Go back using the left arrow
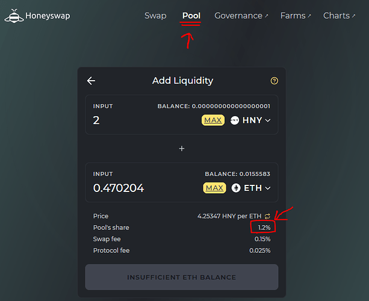The width and height of the screenshot is (369, 301). [x=91, y=81]
